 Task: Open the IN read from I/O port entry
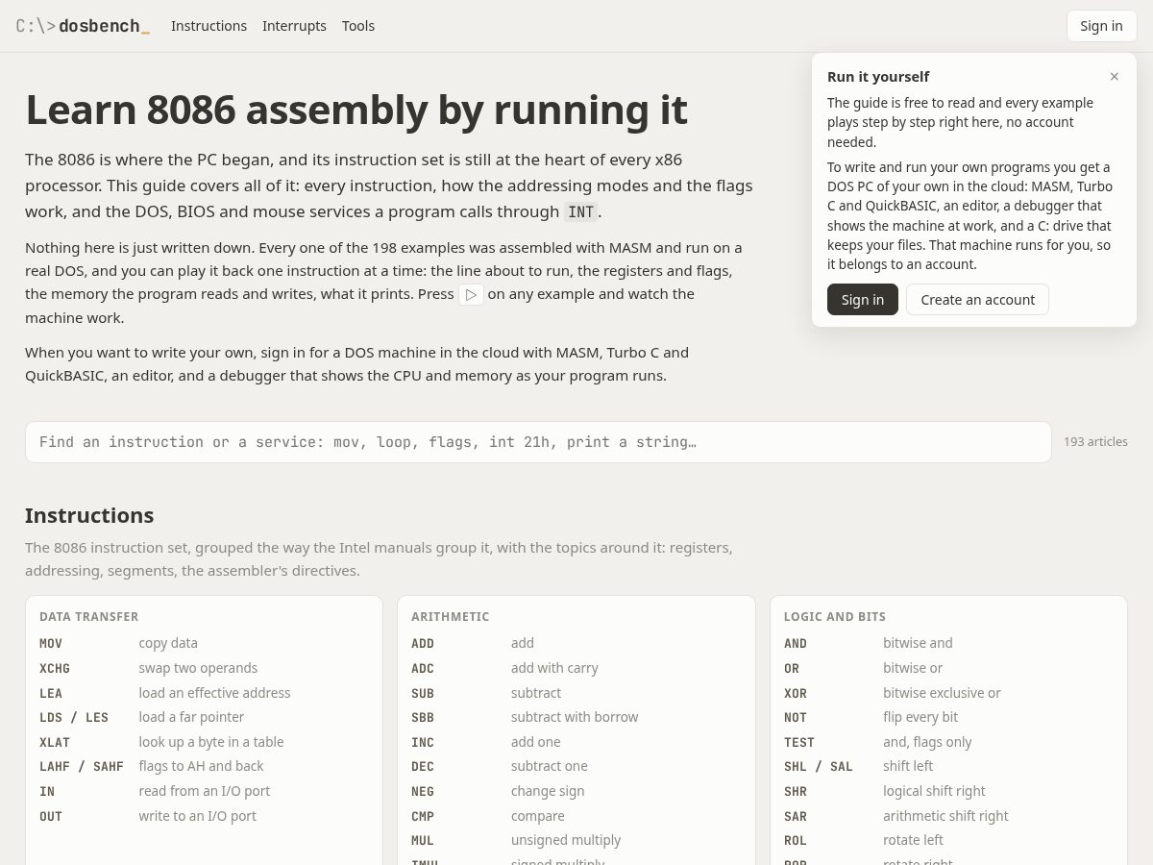click(x=204, y=791)
